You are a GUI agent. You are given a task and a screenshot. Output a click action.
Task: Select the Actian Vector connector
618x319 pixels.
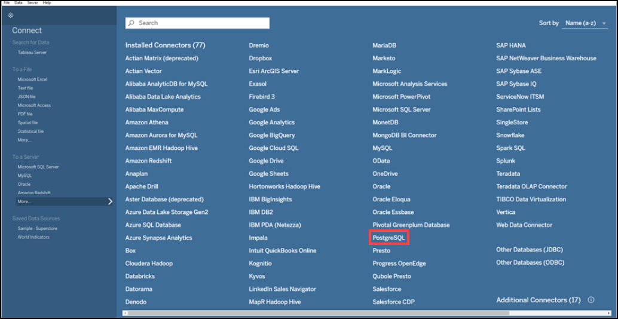point(143,71)
